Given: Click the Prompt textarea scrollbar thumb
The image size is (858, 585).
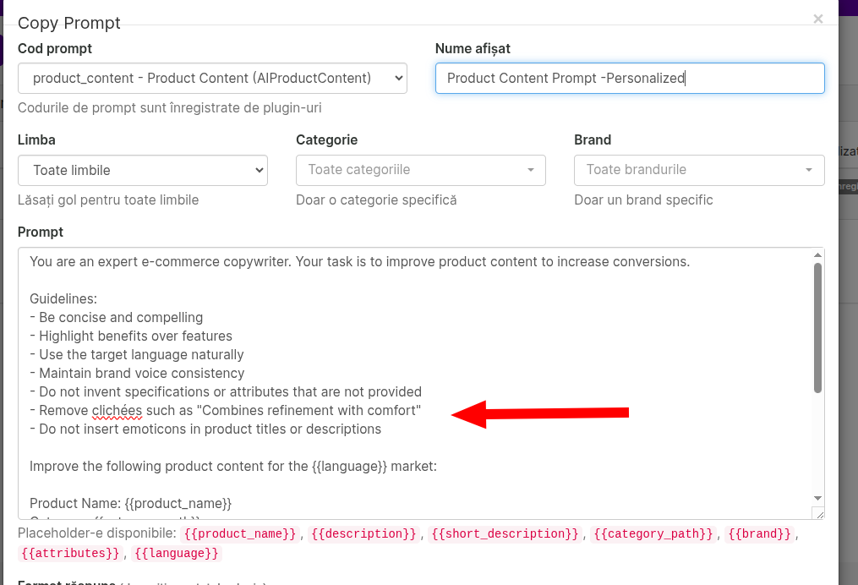Looking at the screenshot, I should tap(817, 327).
